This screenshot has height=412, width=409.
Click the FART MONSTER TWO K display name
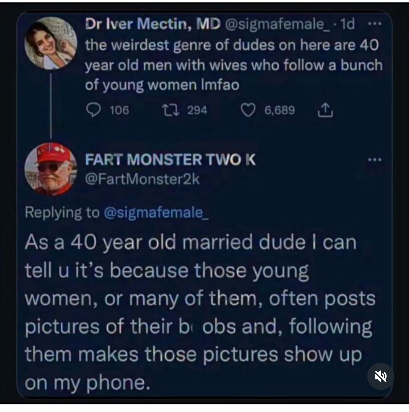click(x=170, y=160)
